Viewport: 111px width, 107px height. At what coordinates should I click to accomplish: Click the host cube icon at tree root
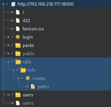tap(13, 4)
